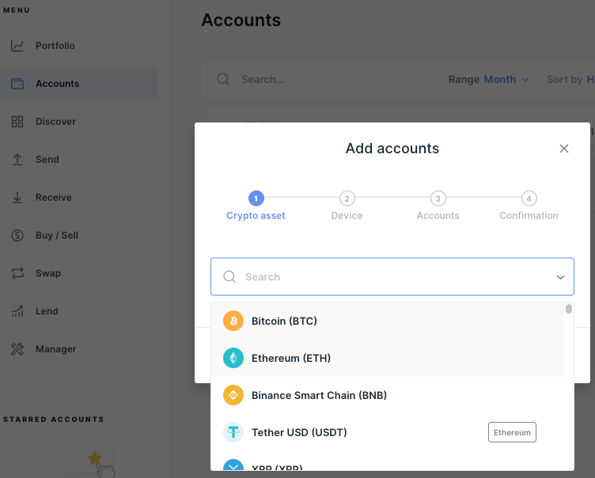Click the gold star in Starred Accounts
The image size is (595, 478).
[x=94, y=458]
